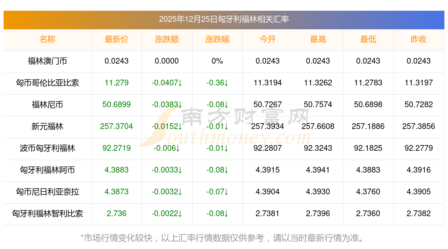Select previous close 92.2779
Screen dimensions: 448x249
click(419, 148)
